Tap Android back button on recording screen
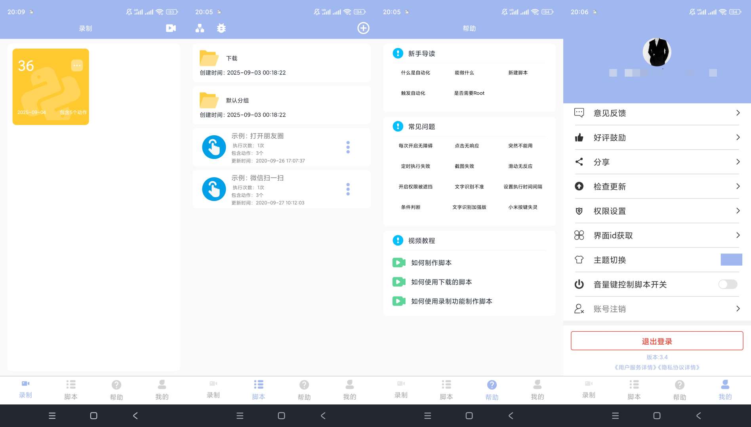Screen dimensions: 751x427 (135, 416)
